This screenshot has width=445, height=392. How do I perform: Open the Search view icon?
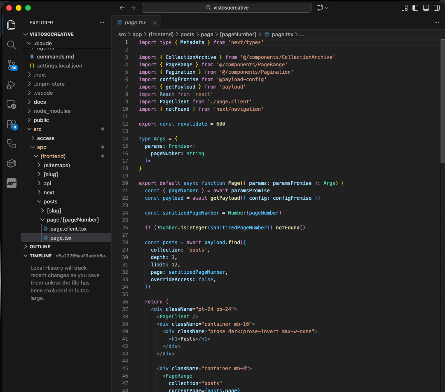11,44
